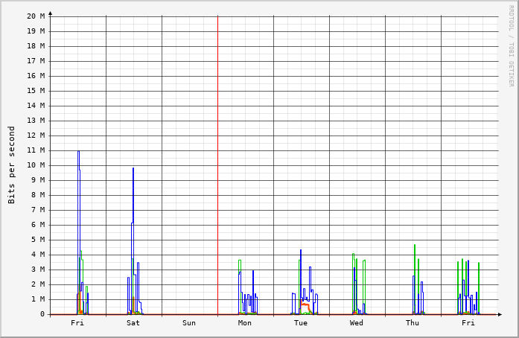Click the red vertical marker line at Monday start

point(217,165)
